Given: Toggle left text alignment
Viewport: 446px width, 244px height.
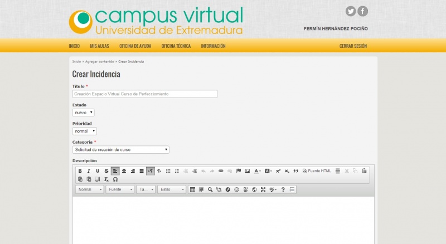Looking at the screenshot, I should (115, 171).
